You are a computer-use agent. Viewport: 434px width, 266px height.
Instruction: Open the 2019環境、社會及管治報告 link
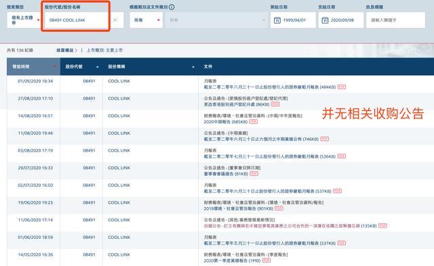click(239, 208)
